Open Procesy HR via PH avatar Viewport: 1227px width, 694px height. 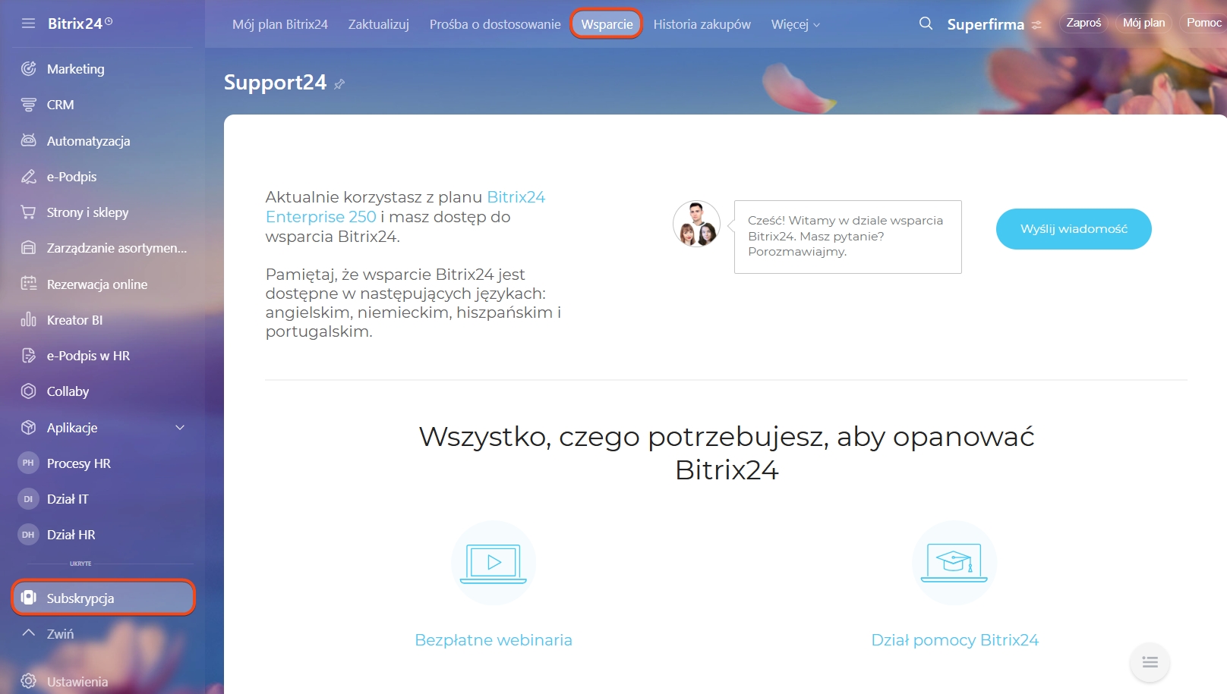pos(28,463)
